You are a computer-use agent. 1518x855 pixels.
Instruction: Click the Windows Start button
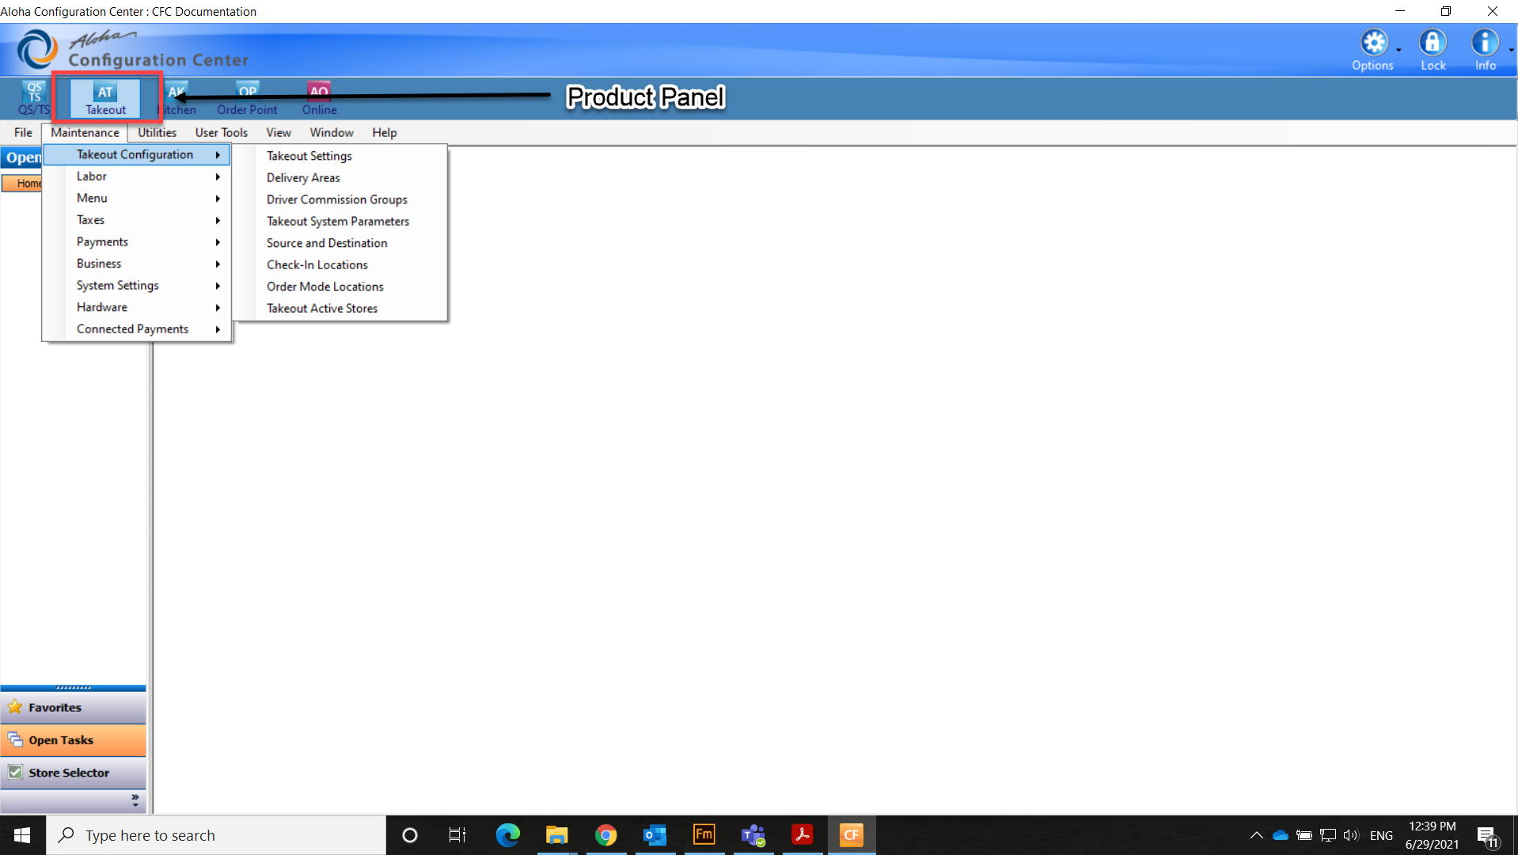tap(22, 835)
